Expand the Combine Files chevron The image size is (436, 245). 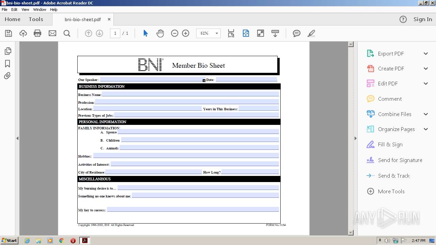pos(426,114)
